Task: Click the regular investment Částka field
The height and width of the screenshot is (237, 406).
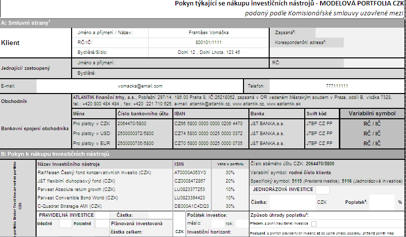Action: (x=161, y=215)
